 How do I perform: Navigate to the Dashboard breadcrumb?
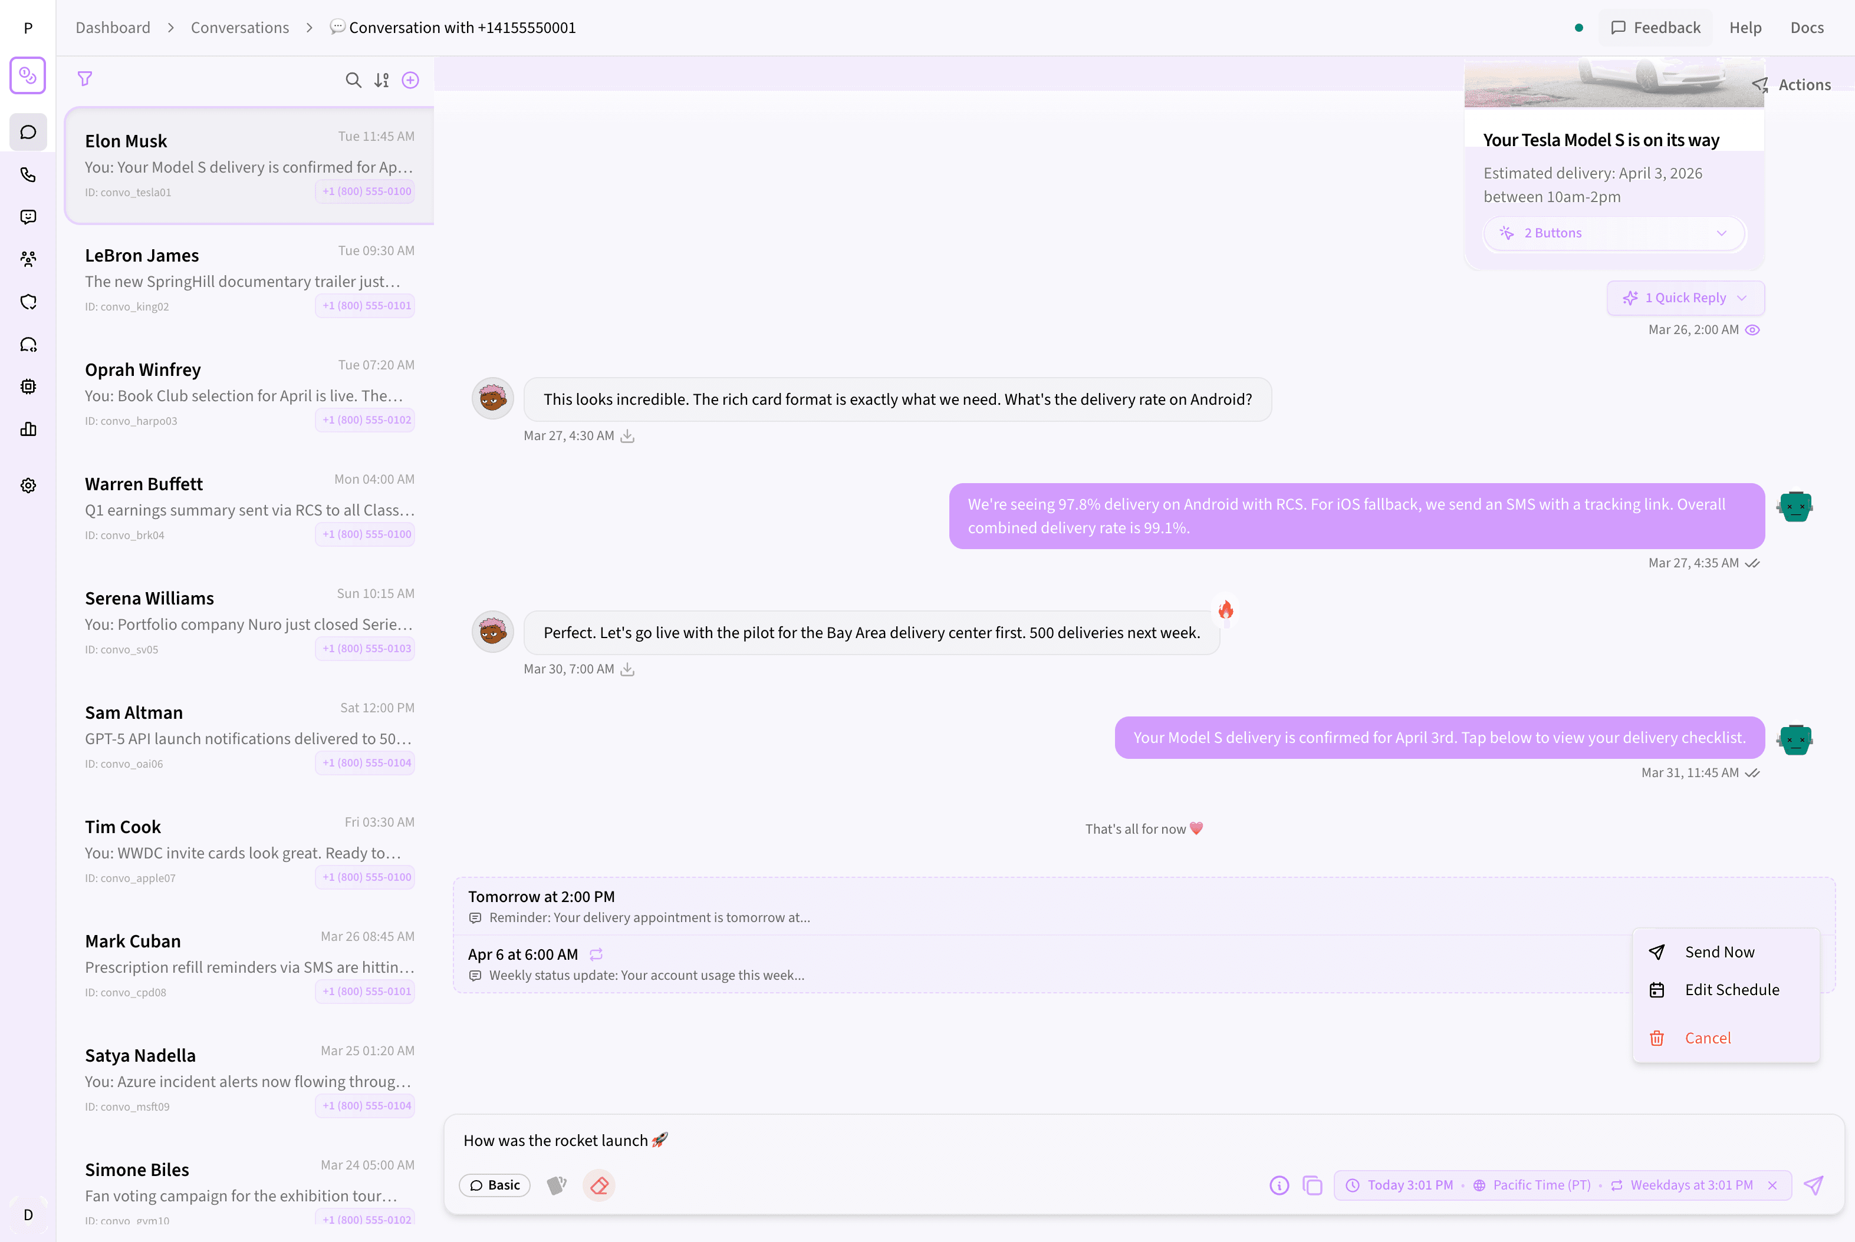pos(113,27)
